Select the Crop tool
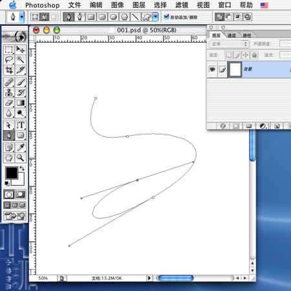Image resolution: width=291 pixels, height=291 pixels. coord(8,70)
